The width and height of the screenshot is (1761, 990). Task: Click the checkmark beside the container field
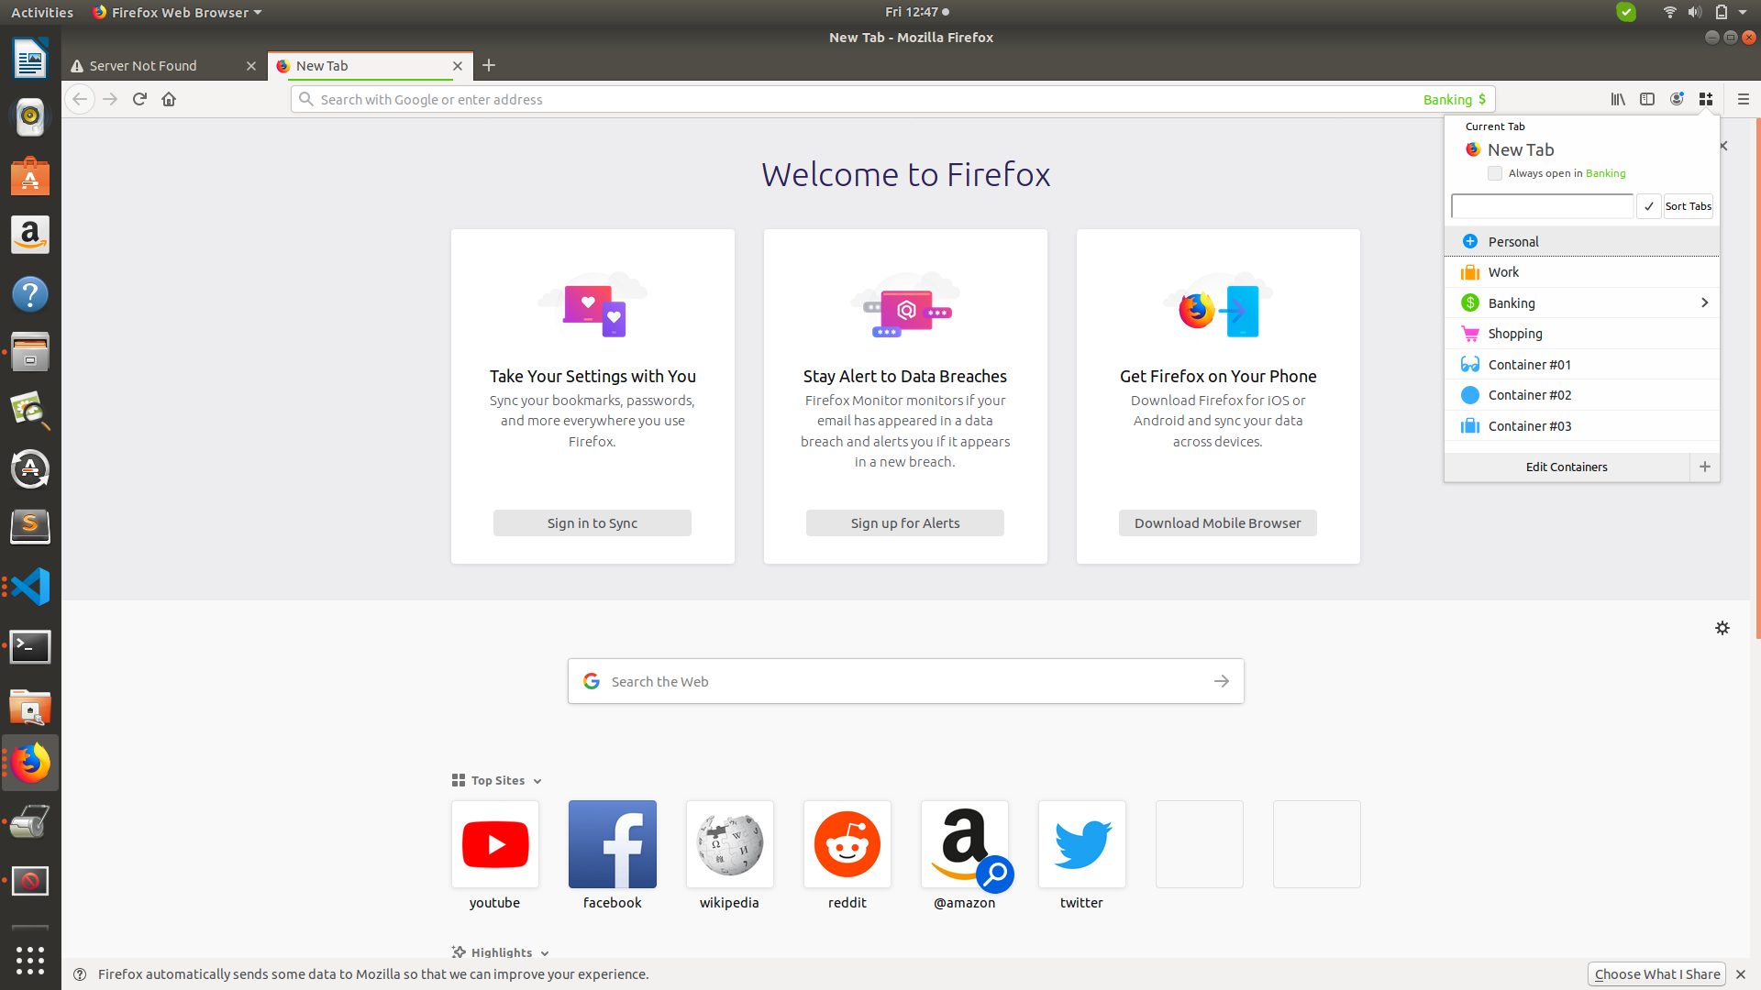tap(1648, 205)
